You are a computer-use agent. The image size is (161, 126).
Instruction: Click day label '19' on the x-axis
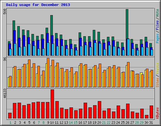94,123
